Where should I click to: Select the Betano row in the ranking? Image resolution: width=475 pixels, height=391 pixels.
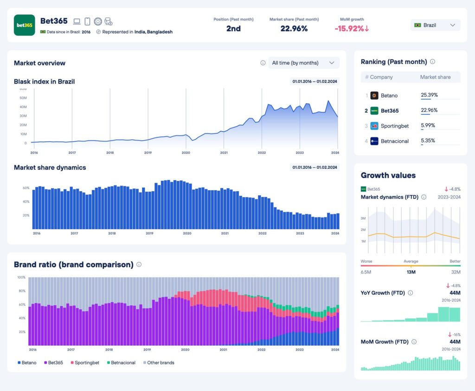411,96
